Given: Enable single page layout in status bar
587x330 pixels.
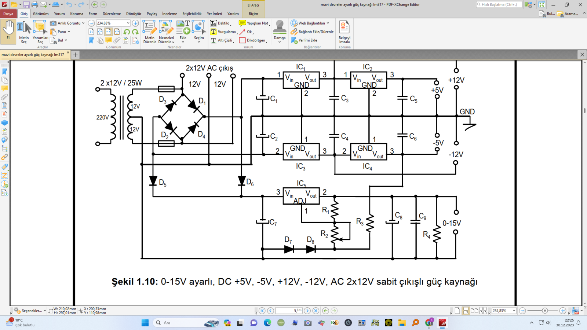Looking at the screenshot, I should (457, 311).
